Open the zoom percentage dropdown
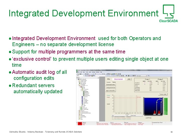 point(84,76)
